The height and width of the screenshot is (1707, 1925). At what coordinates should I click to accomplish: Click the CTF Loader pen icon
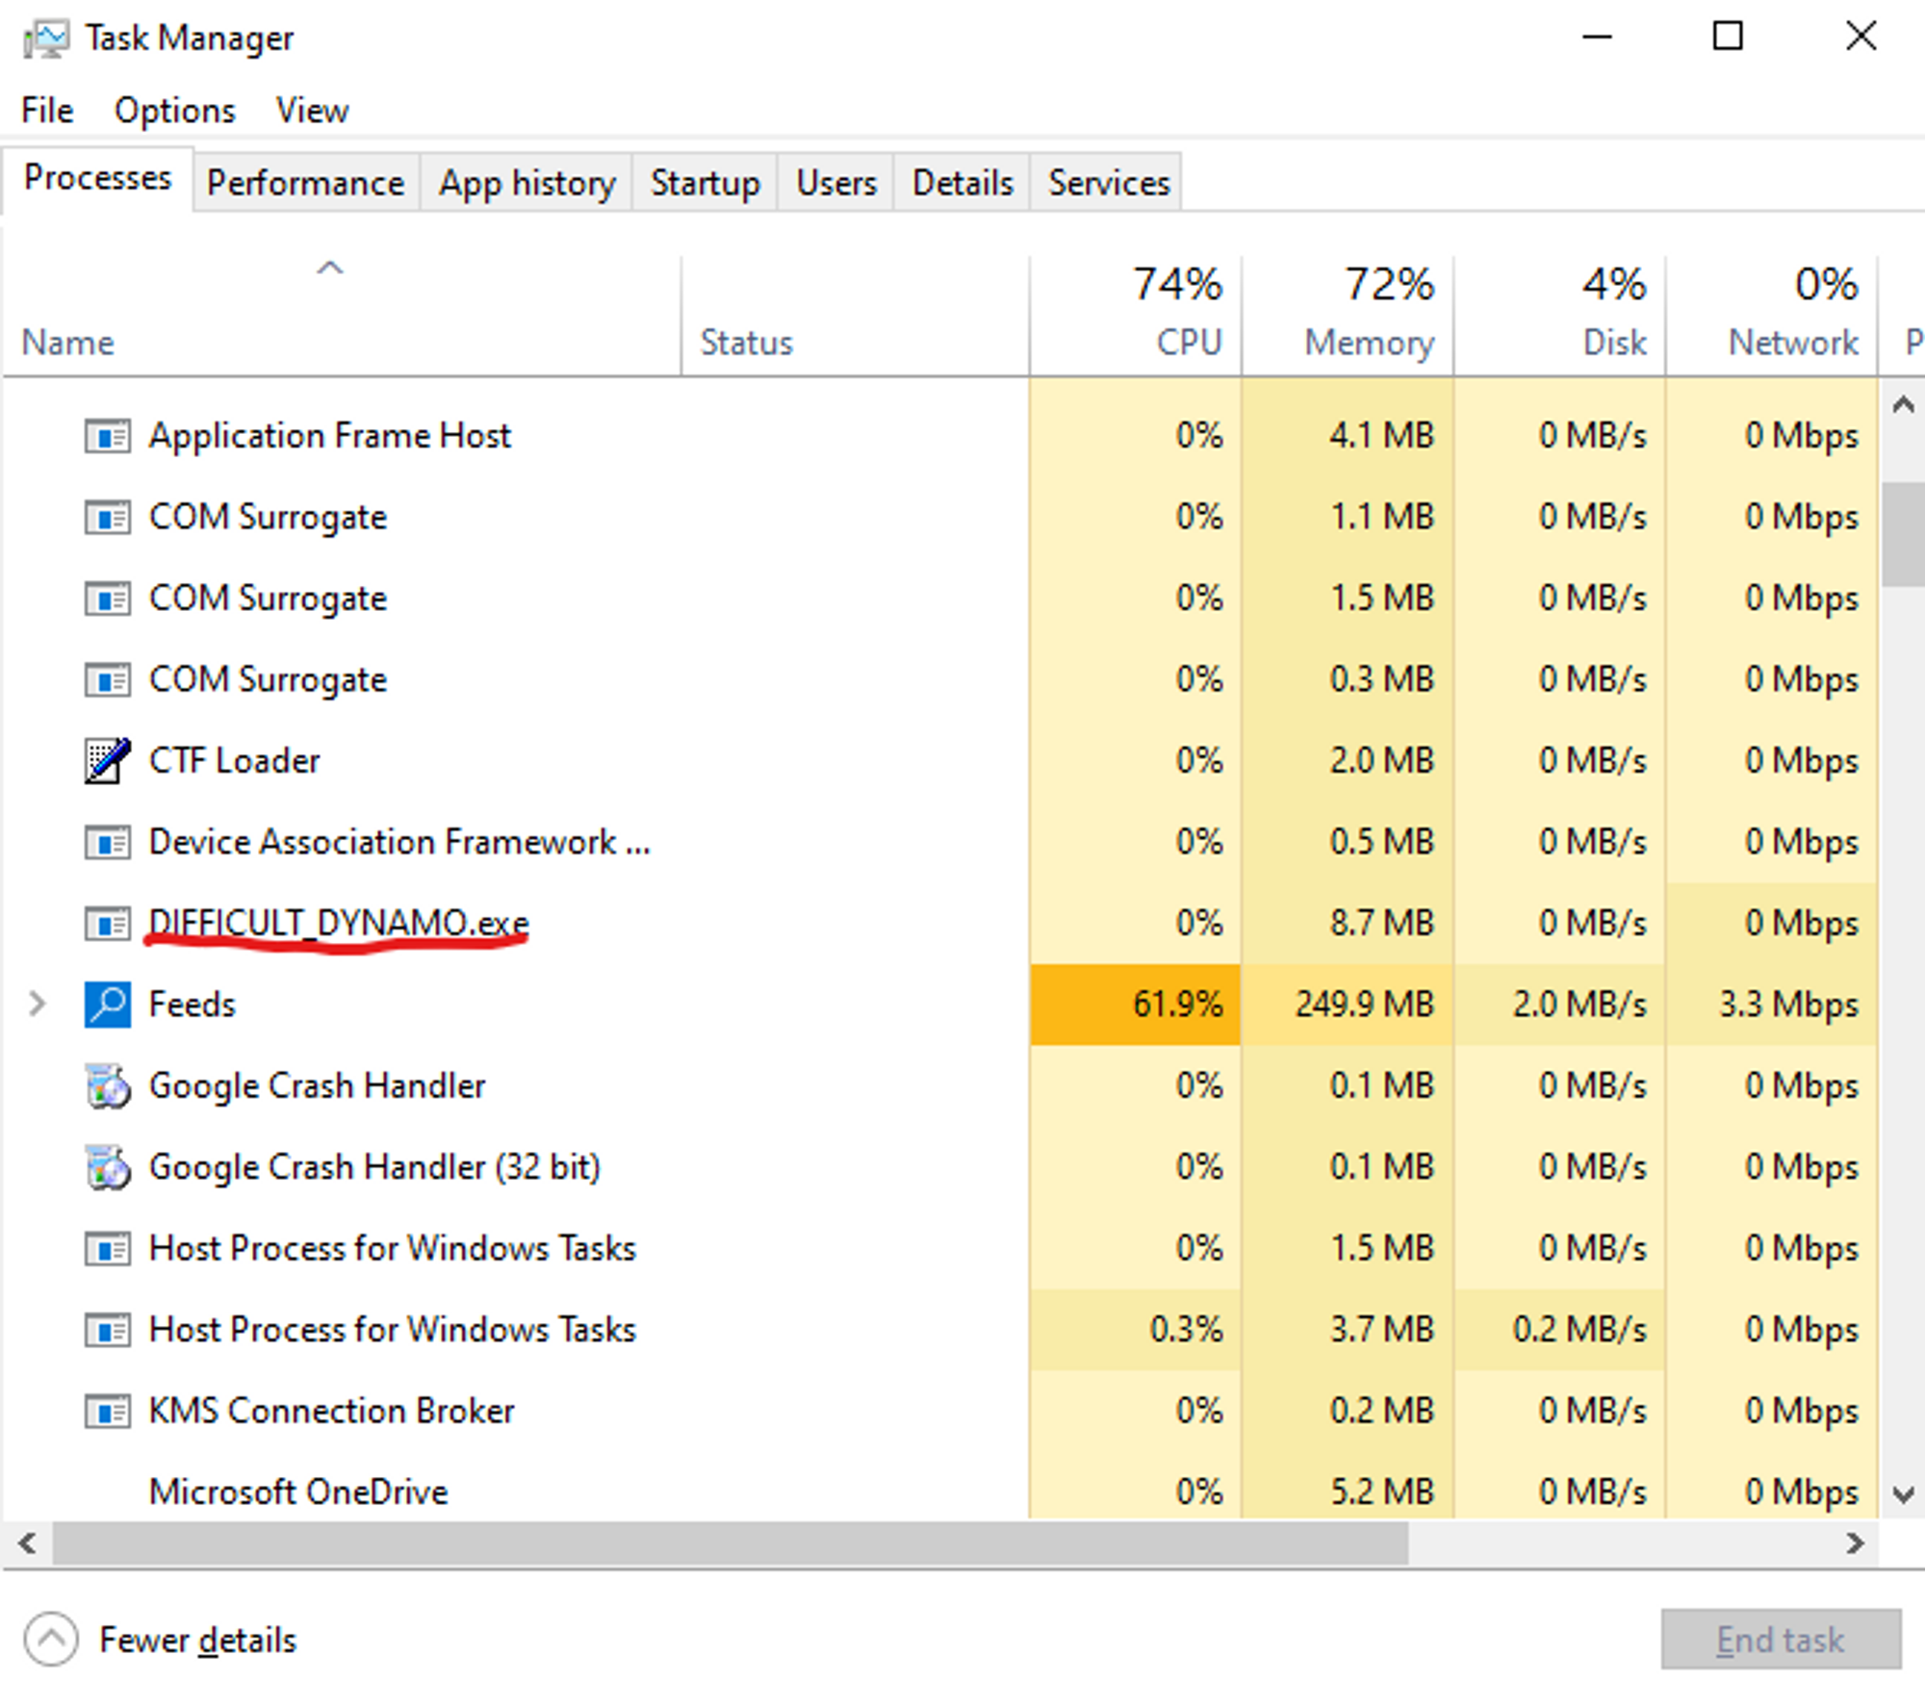[107, 761]
